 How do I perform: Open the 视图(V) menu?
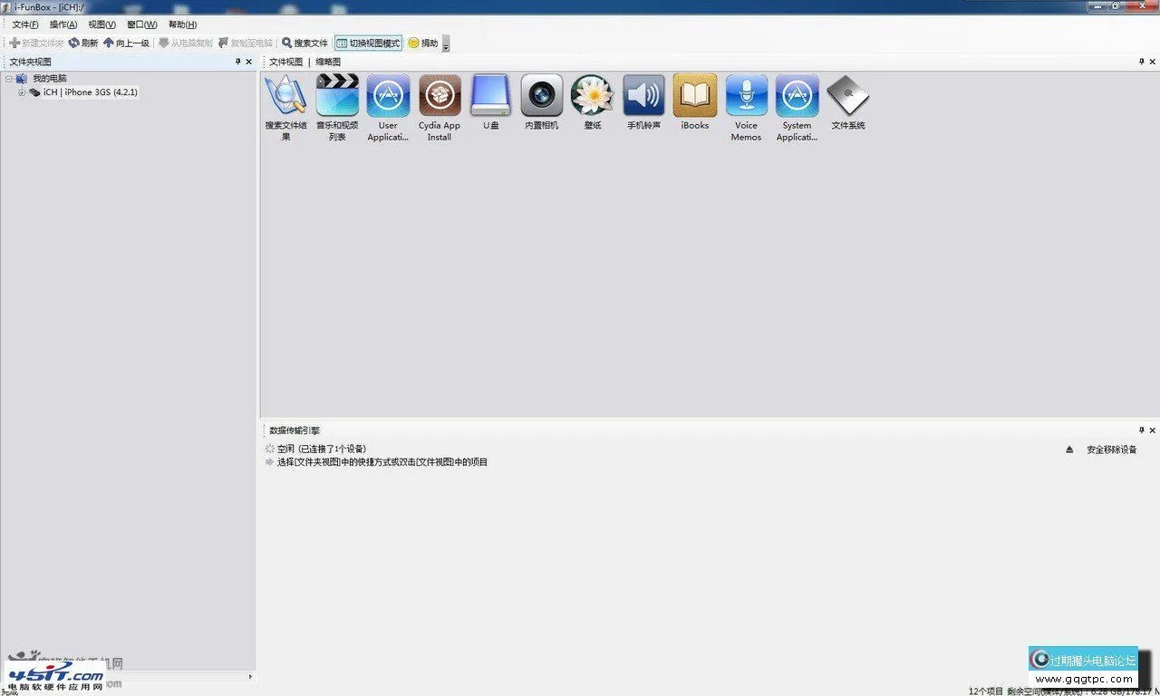point(100,24)
